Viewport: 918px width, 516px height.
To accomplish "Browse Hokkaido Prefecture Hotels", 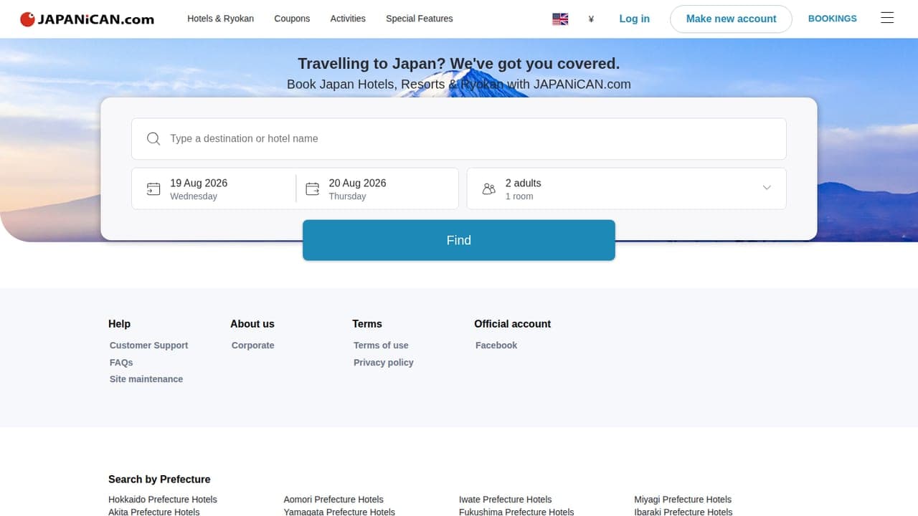I will (x=163, y=500).
